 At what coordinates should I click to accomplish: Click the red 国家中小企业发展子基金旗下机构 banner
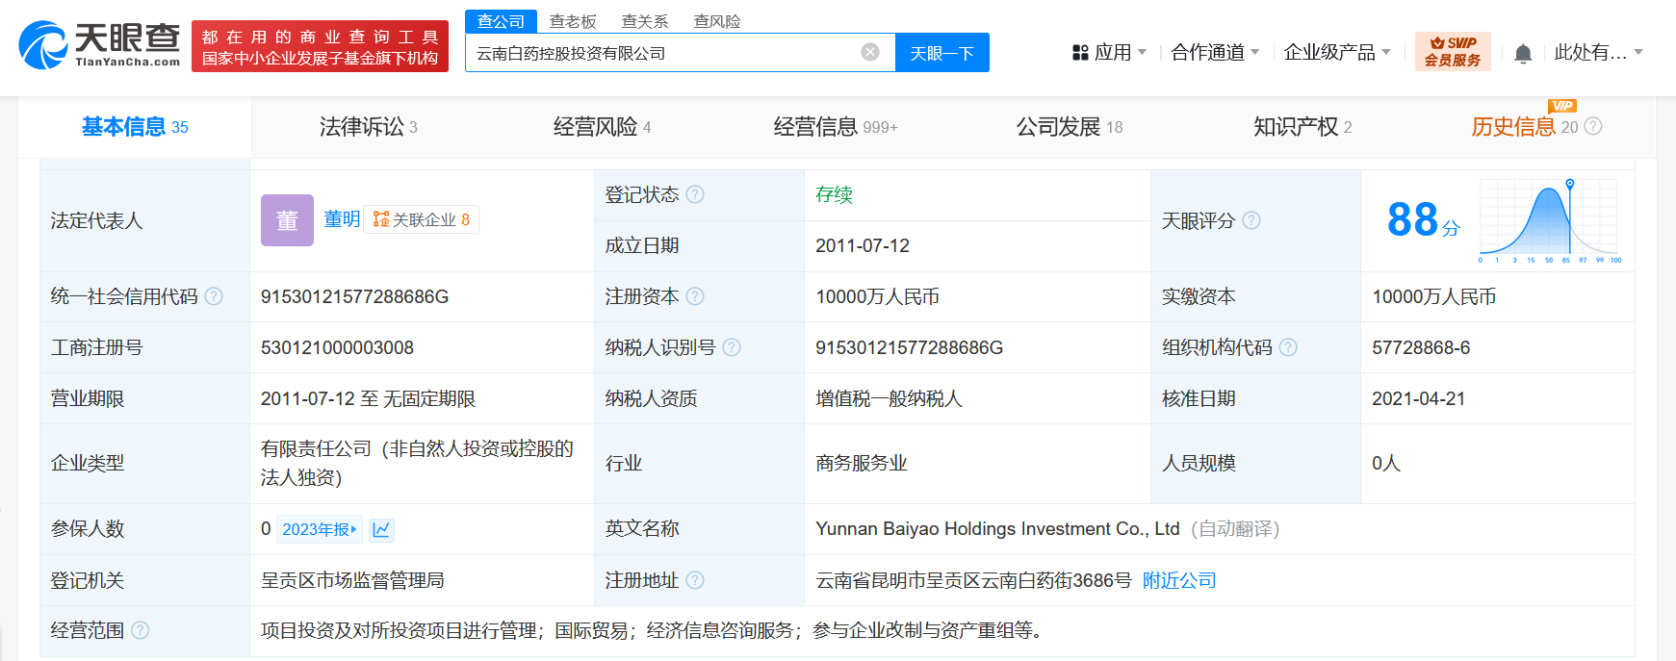coord(320,46)
